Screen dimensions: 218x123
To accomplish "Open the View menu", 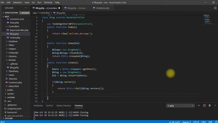I will click(27, 2).
